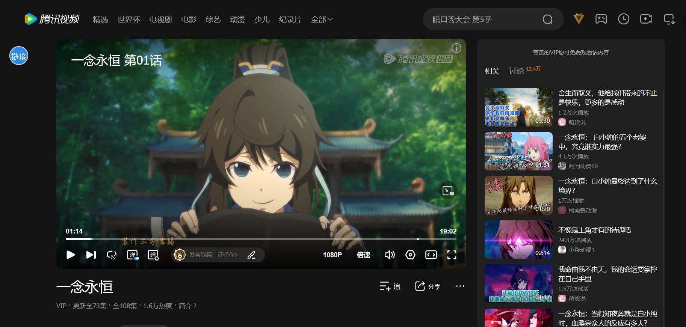Click the Tencent Video logo

point(52,19)
